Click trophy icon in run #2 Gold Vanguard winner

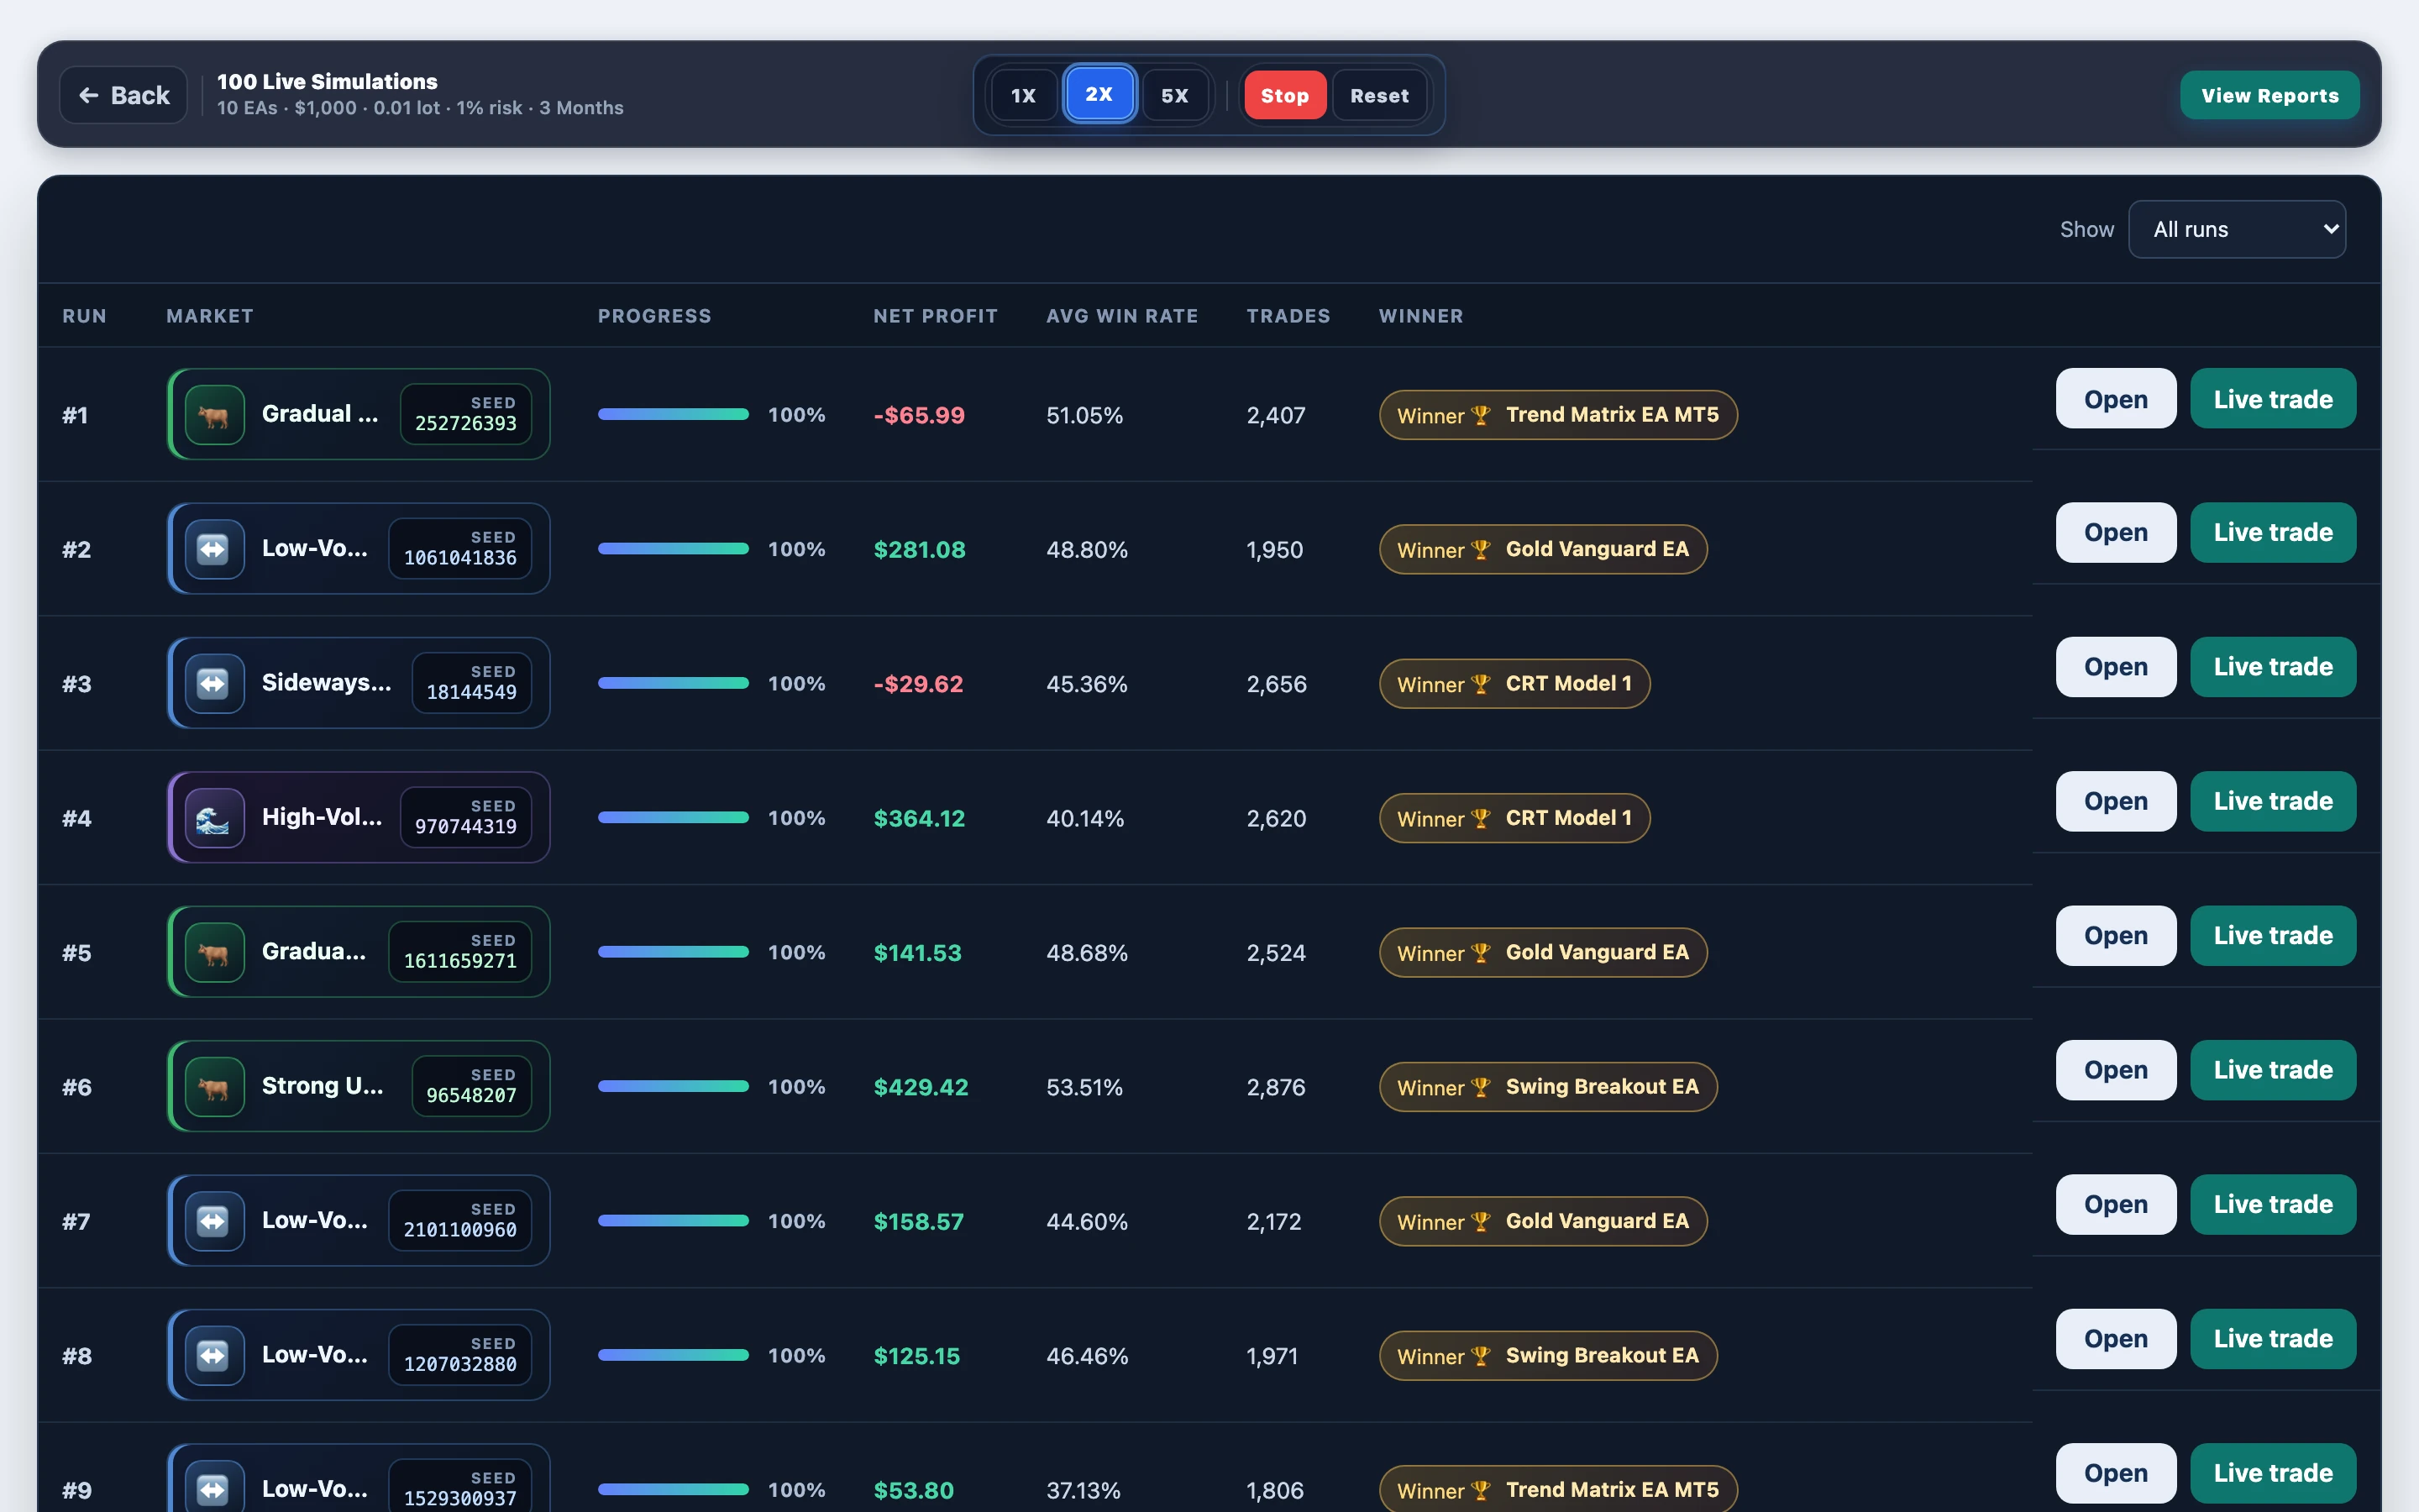pos(1482,549)
